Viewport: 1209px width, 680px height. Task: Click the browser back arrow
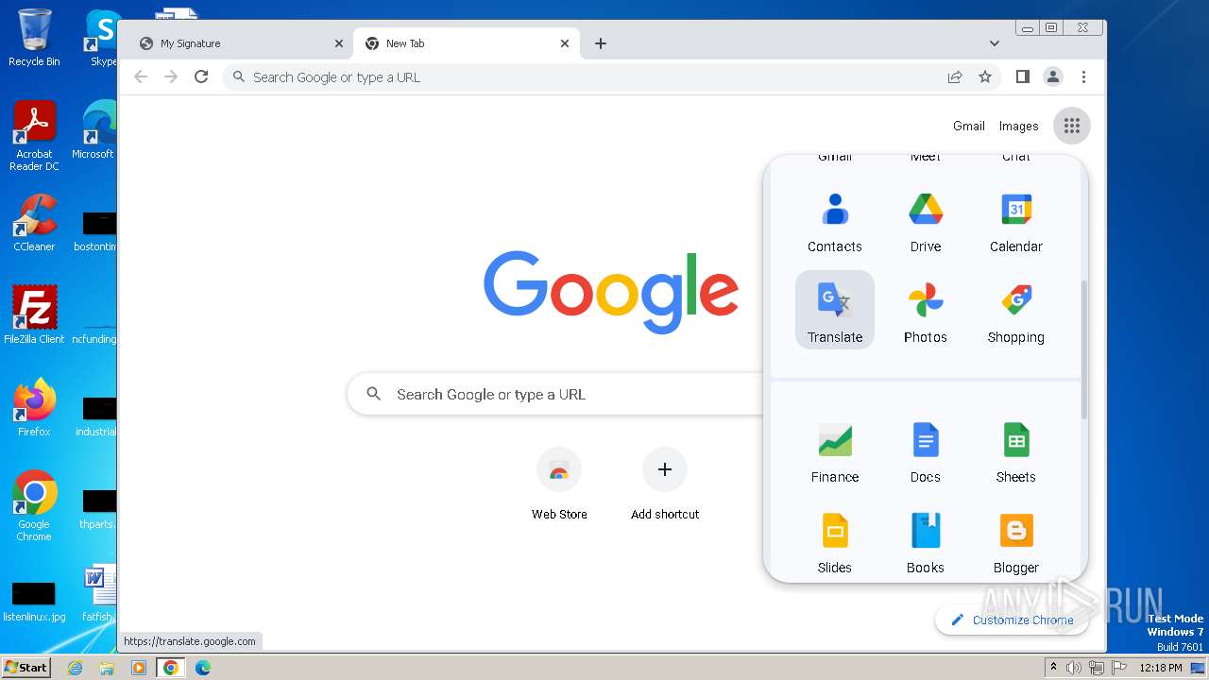(141, 76)
